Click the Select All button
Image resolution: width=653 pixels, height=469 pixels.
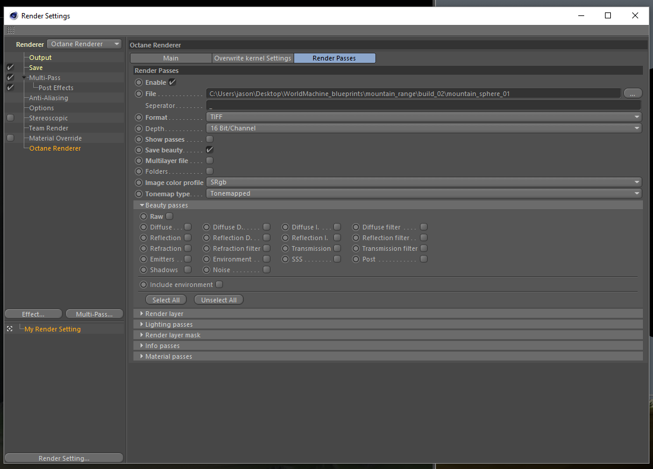pyautogui.click(x=166, y=300)
